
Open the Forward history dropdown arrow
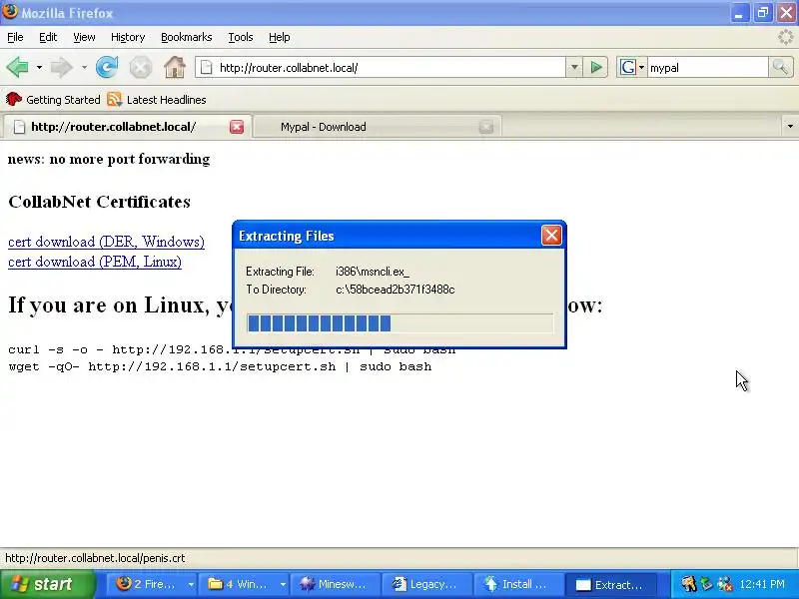click(84, 67)
